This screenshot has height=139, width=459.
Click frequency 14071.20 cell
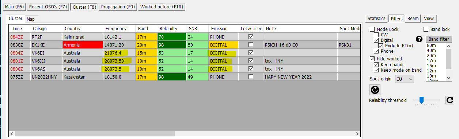tap(119, 45)
